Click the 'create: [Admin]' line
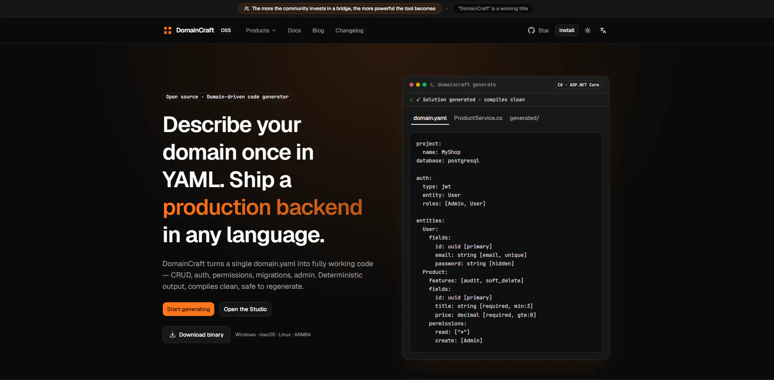The width and height of the screenshot is (774, 380). (459, 341)
